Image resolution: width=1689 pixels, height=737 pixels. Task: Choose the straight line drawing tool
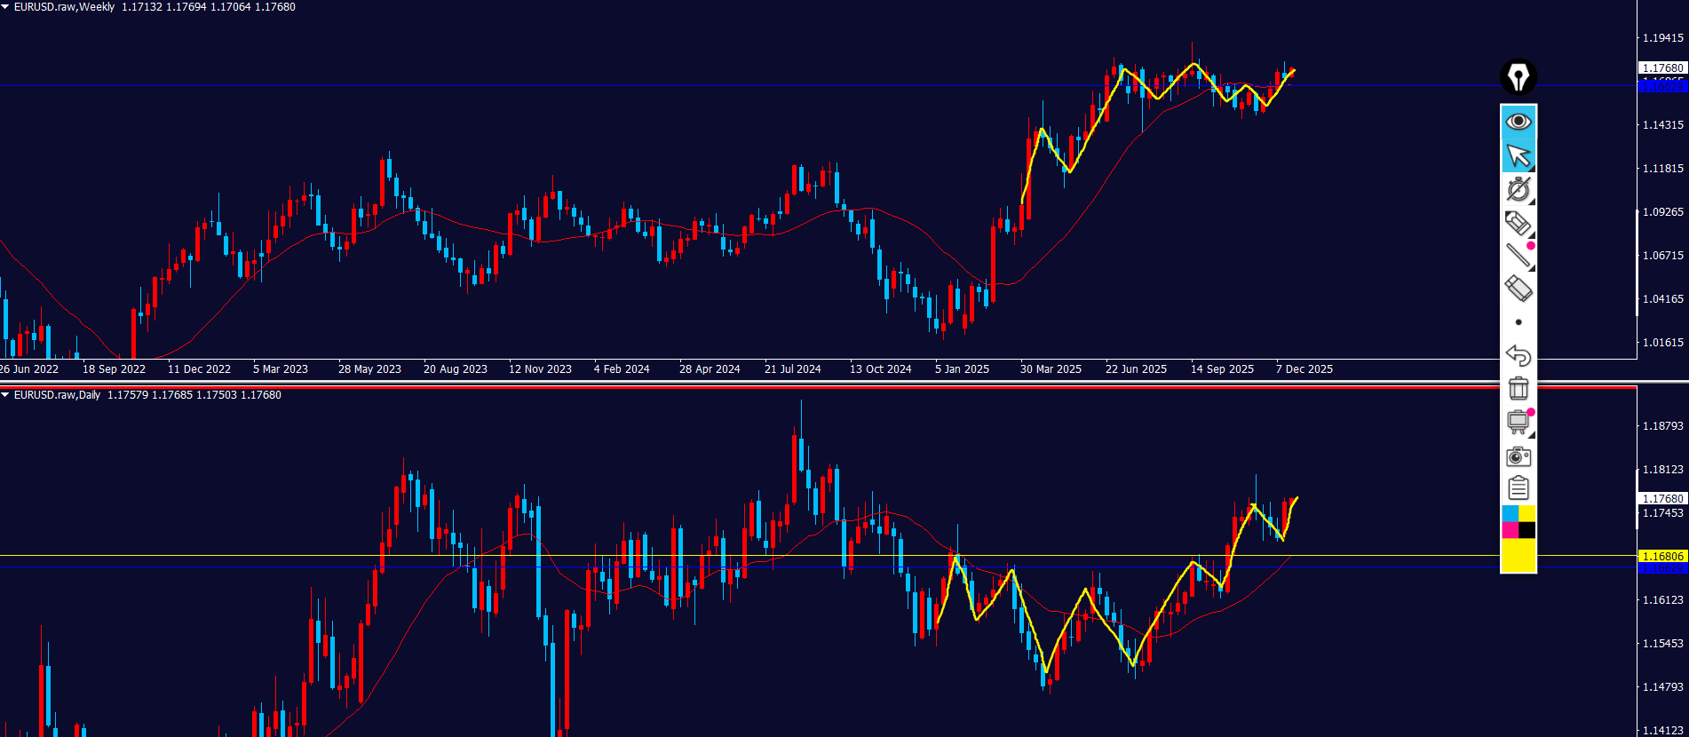tap(1519, 256)
